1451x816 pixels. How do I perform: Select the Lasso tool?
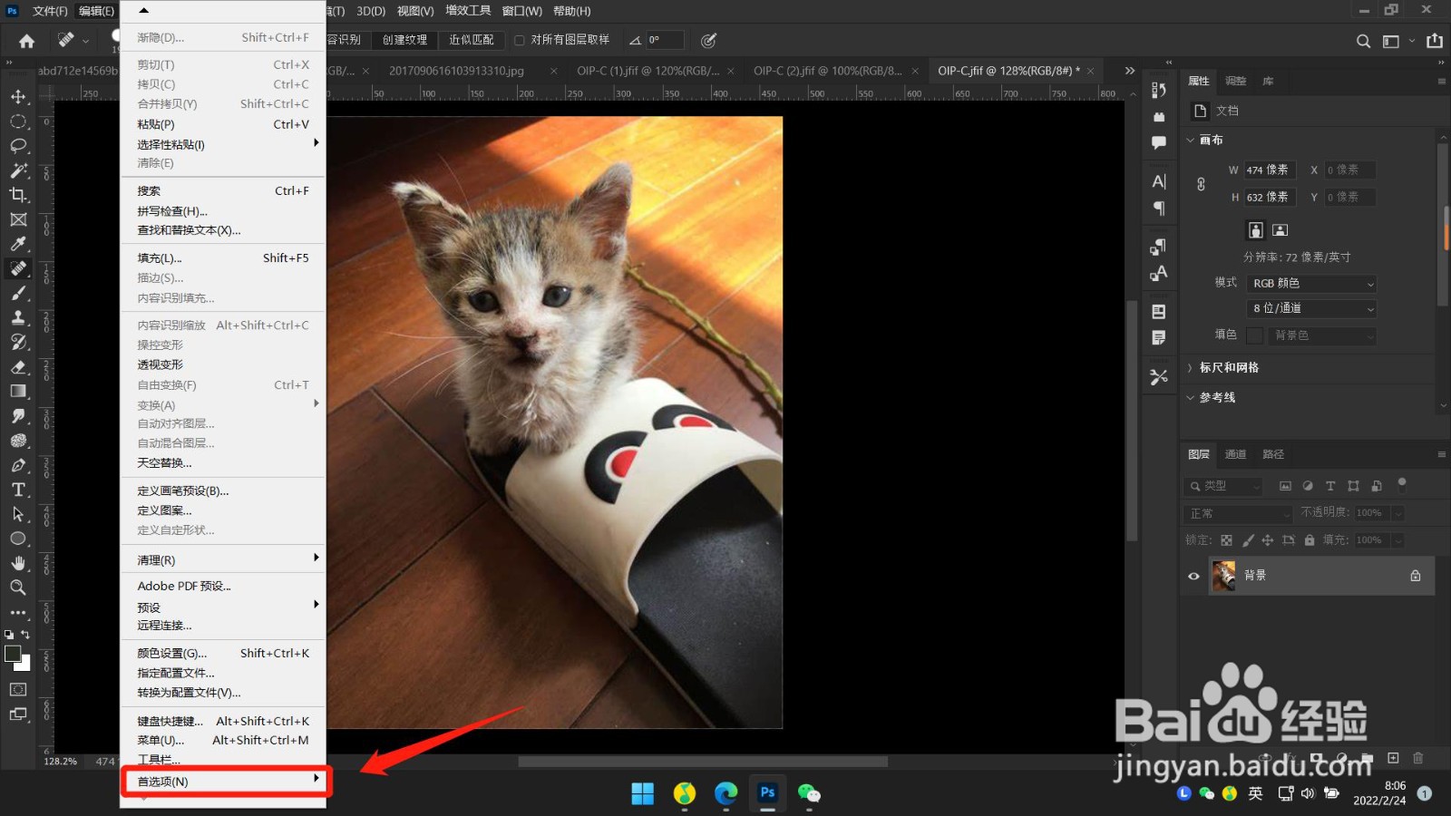(18, 146)
